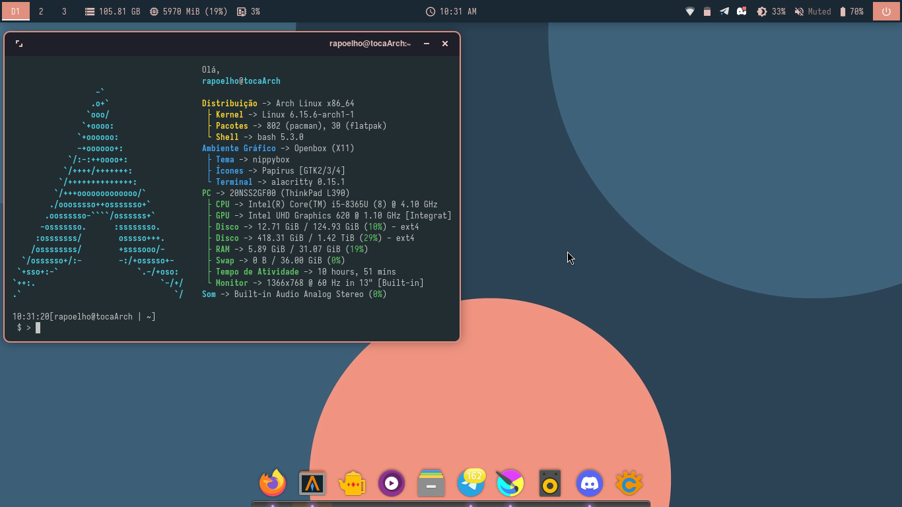Open the yellow speaker music app
Image resolution: width=902 pixels, height=507 pixels.
(x=550, y=484)
